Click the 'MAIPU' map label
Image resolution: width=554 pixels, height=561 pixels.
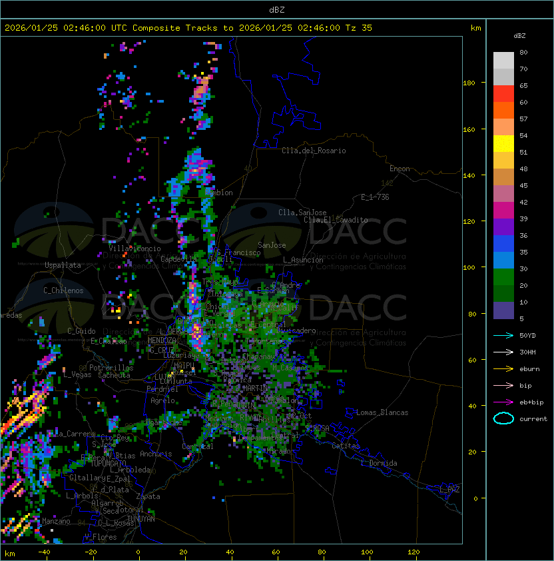[184, 366]
